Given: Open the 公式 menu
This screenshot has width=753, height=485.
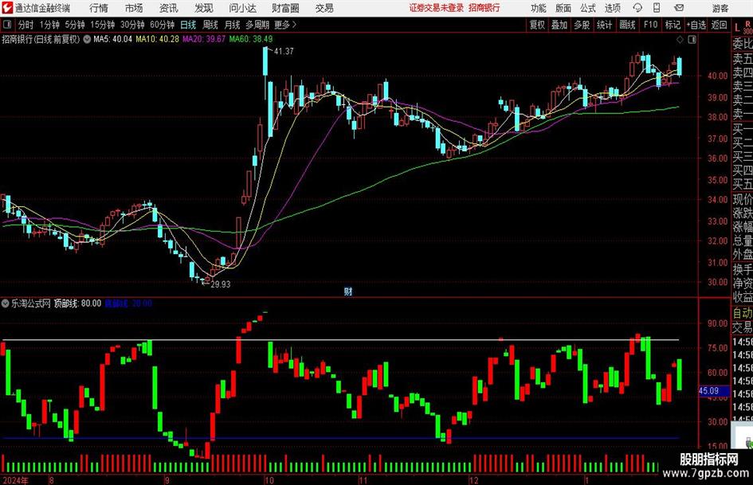Looking at the screenshot, I should click(588, 8).
